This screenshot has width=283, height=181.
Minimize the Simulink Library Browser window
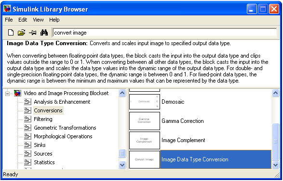tap(251, 9)
